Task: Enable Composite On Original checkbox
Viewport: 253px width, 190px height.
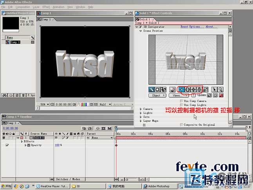Action: pos(181,125)
